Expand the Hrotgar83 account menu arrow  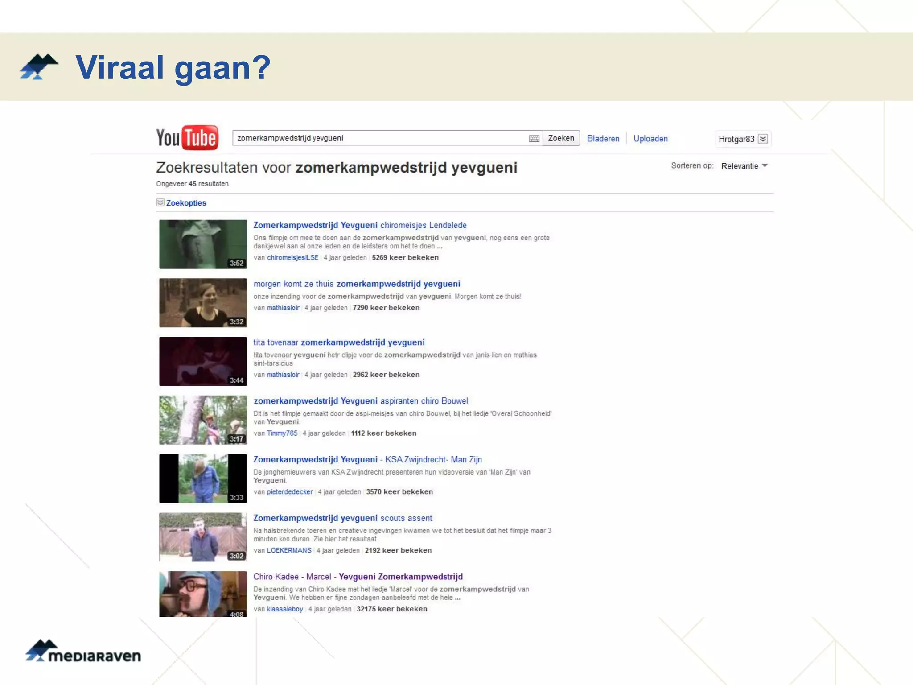pyautogui.click(x=763, y=139)
